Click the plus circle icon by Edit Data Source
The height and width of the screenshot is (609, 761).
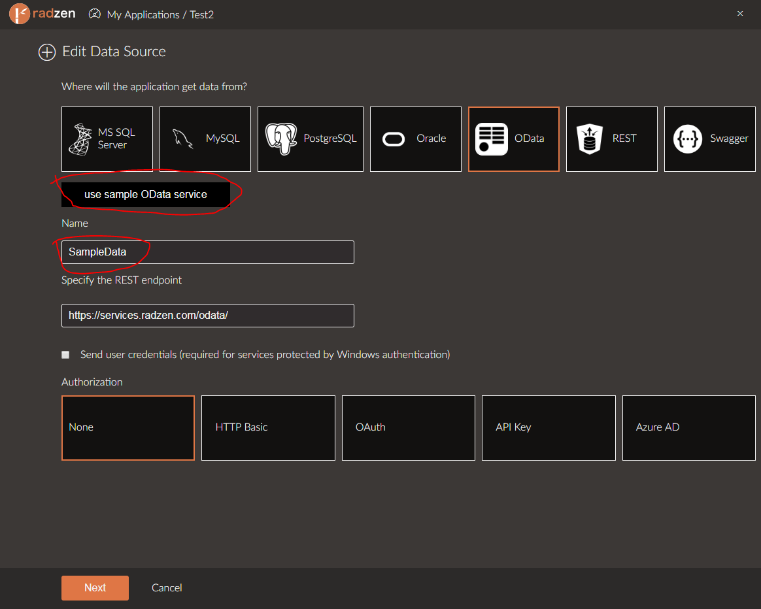[47, 52]
